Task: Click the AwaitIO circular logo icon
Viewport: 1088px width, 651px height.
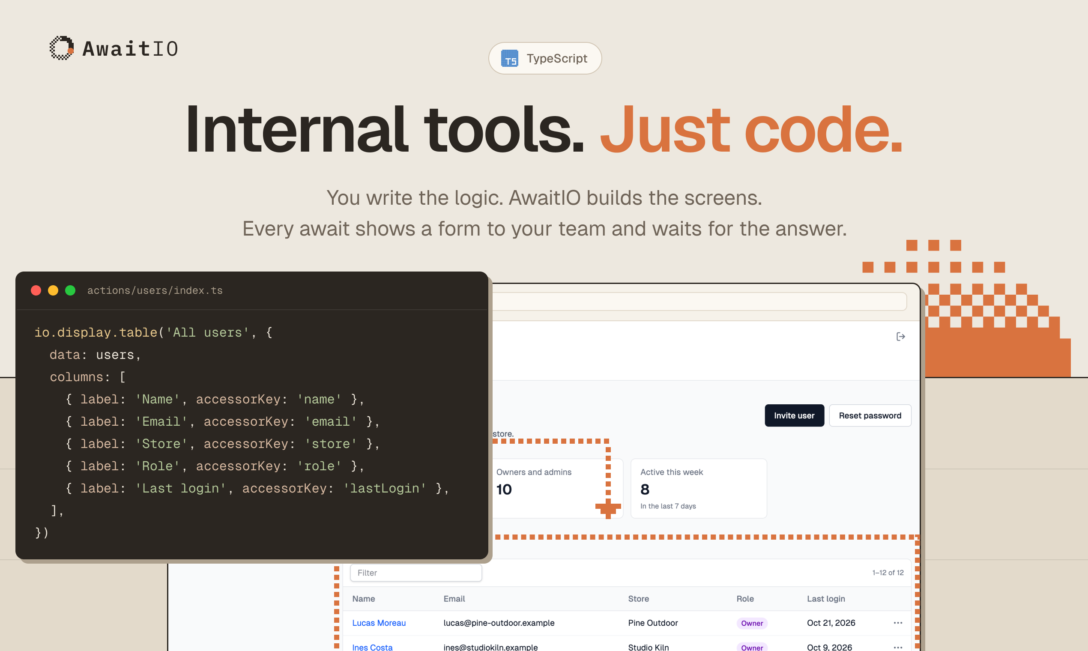Action: [61, 48]
